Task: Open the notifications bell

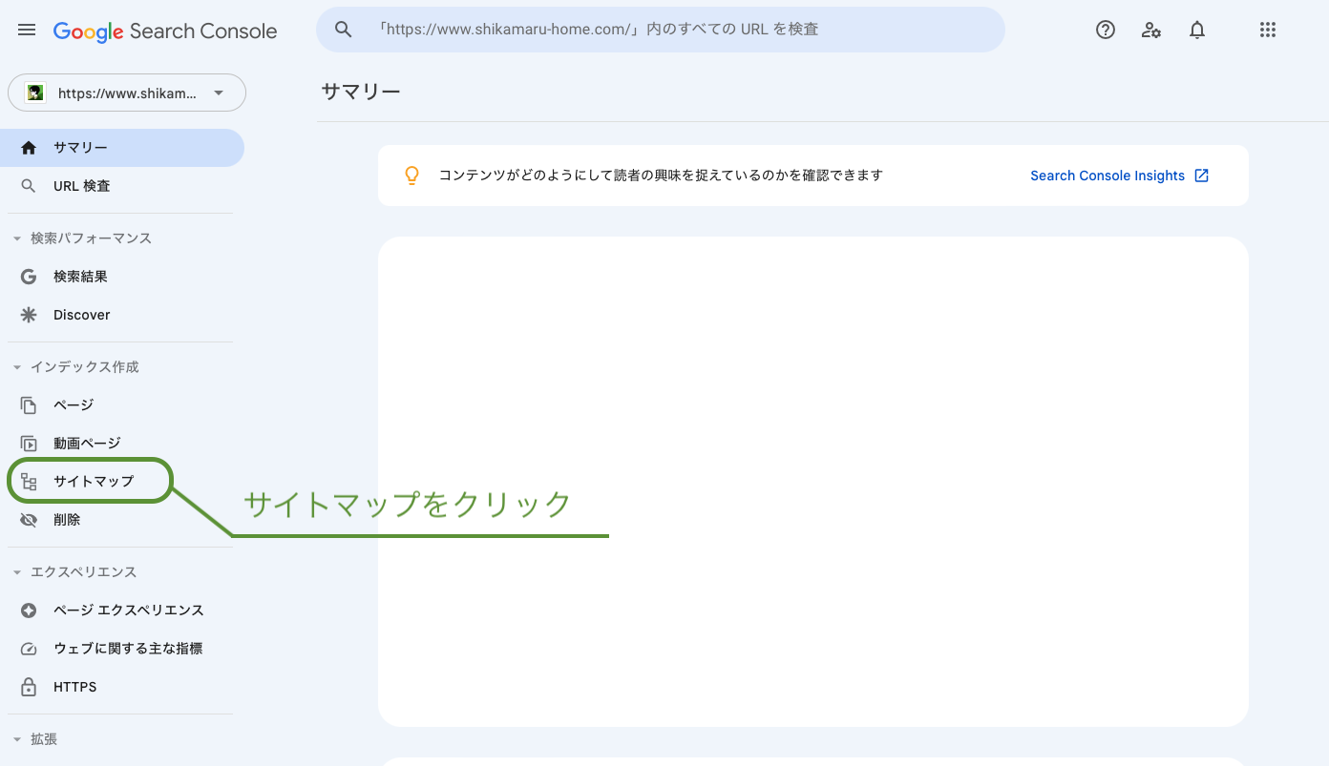Action: click(x=1197, y=30)
